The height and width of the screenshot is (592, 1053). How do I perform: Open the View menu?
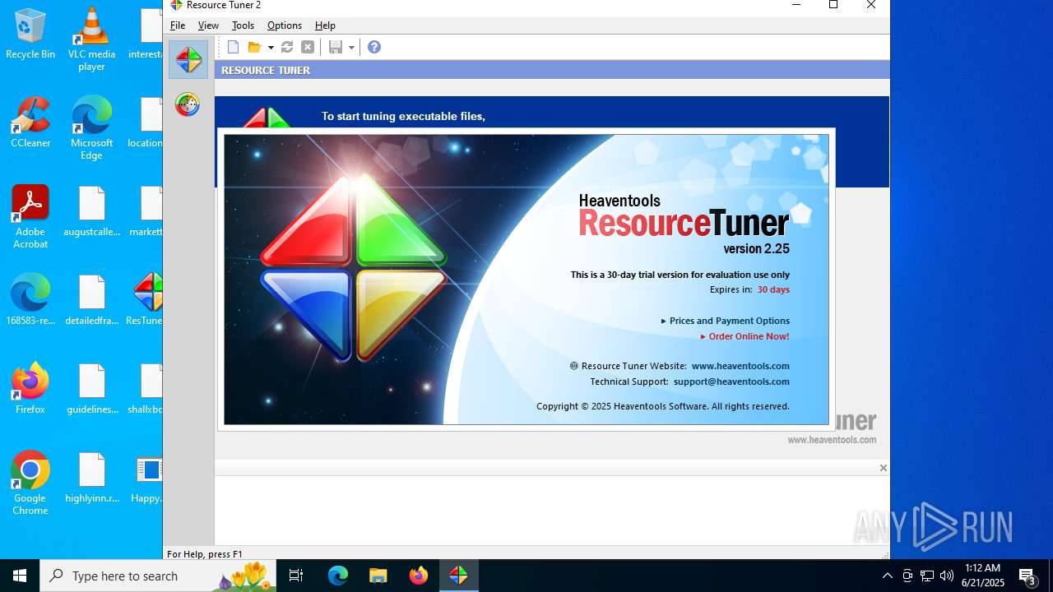(208, 25)
